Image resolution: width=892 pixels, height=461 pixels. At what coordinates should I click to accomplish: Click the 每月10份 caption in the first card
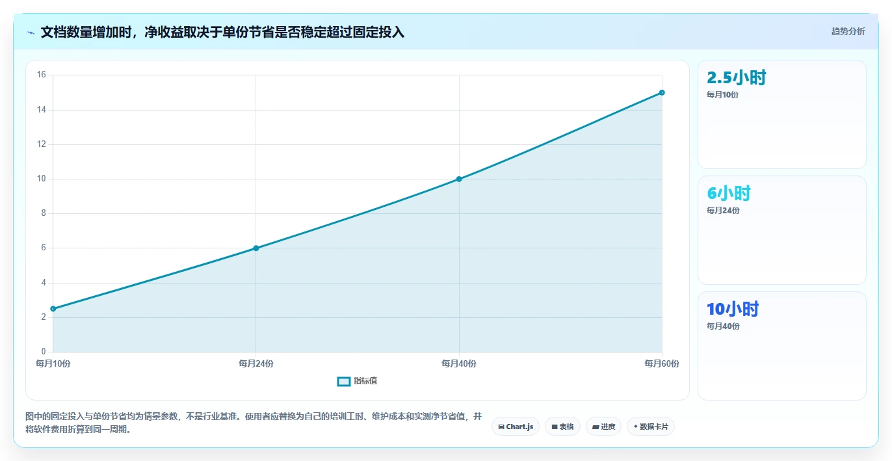tap(723, 95)
